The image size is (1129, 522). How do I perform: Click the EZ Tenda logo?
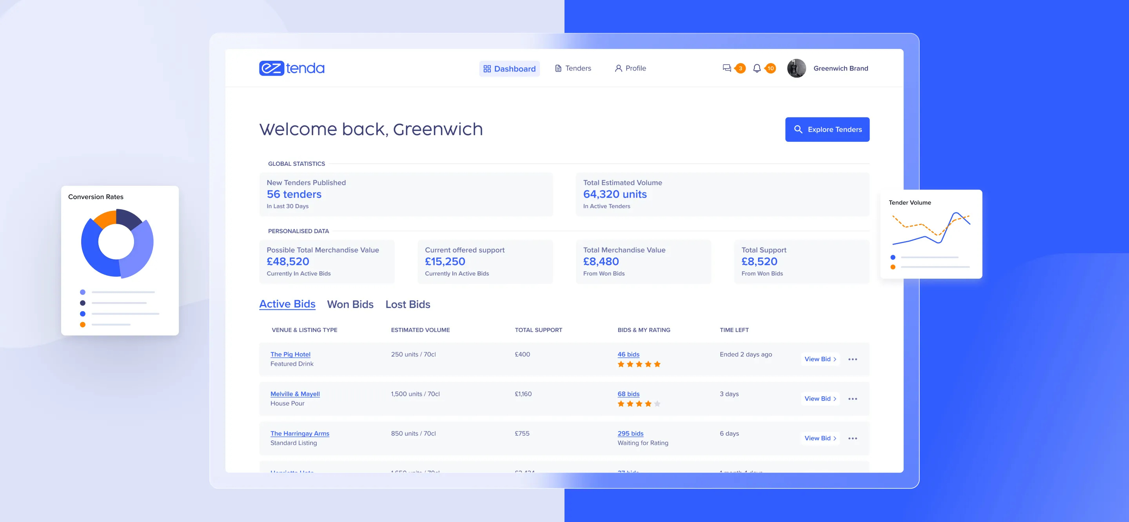click(x=291, y=68)
